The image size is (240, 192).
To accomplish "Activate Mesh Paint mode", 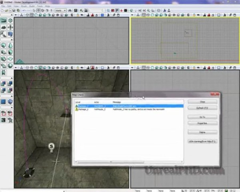I will (3, 34).
